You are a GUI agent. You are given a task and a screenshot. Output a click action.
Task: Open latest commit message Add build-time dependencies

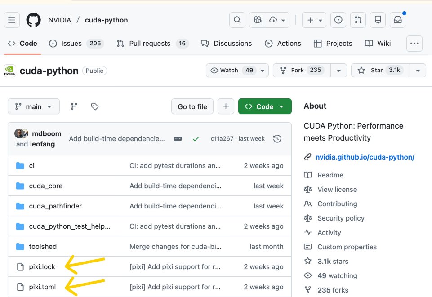click(x=117, y=139)
